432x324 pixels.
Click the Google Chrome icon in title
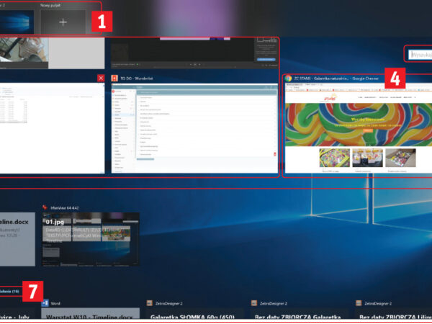[x=289, y=78]
